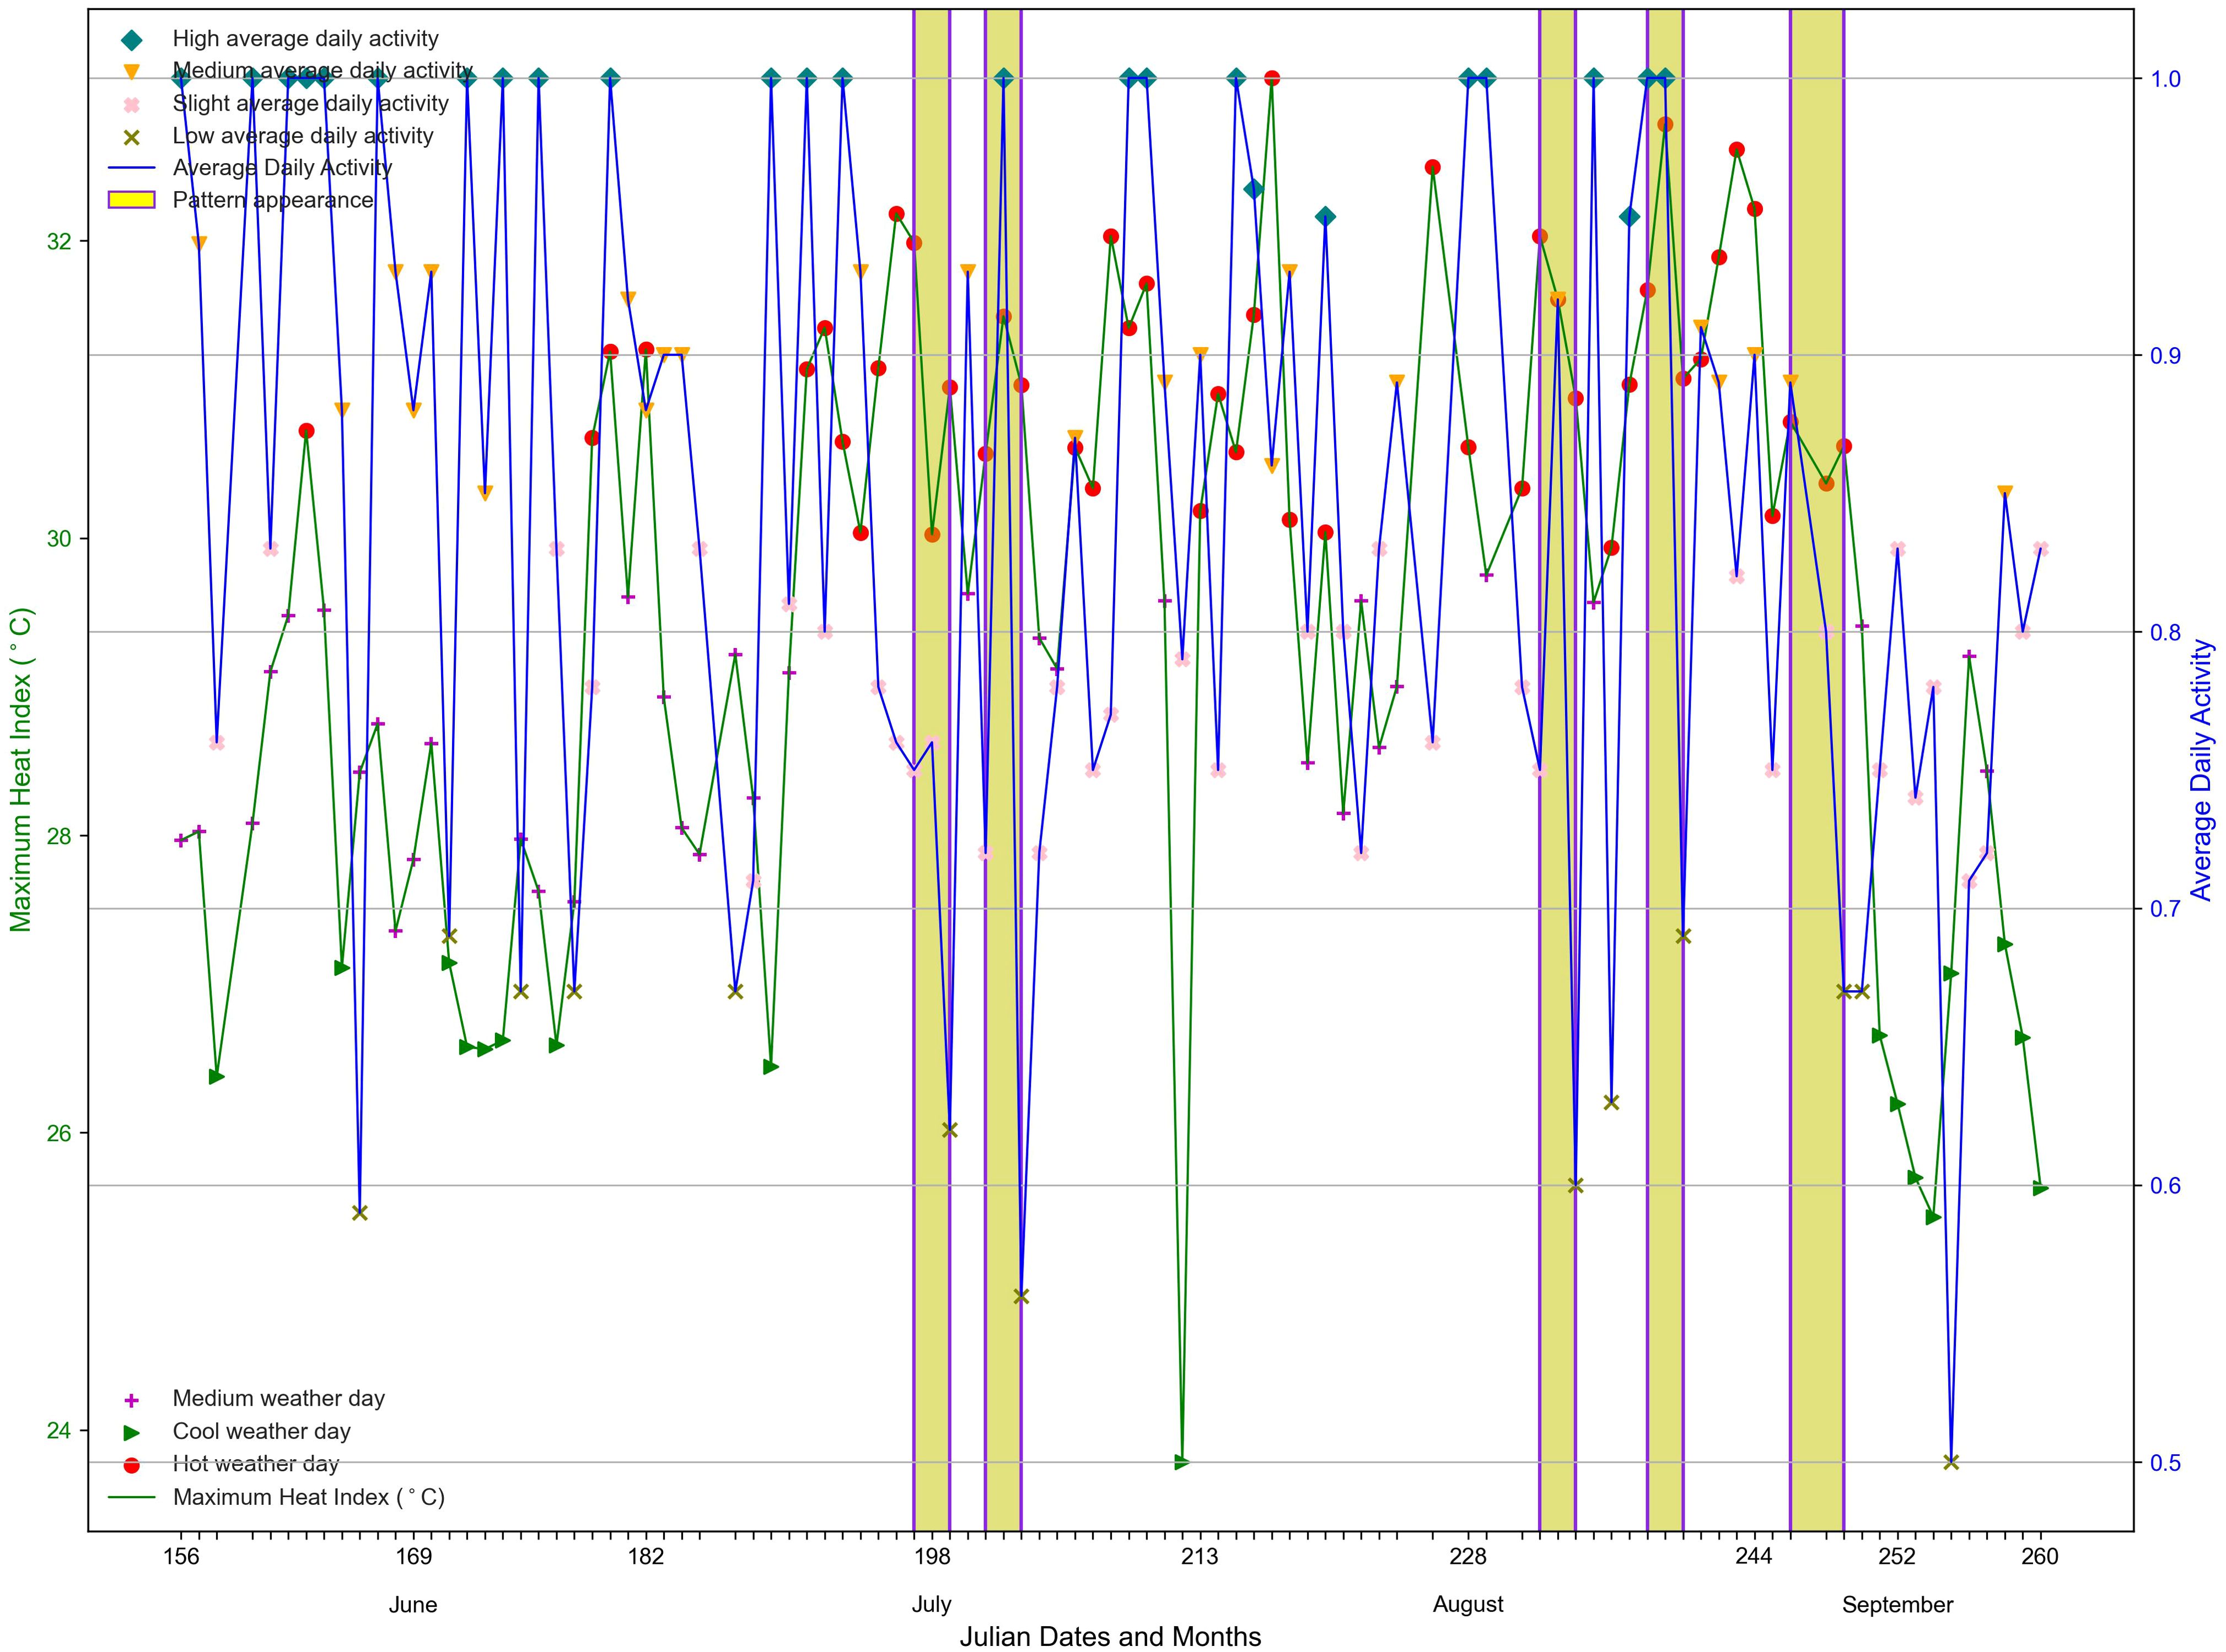
Task: Click the teal diamond High activity legend marker
Action: tap(131, 40)
